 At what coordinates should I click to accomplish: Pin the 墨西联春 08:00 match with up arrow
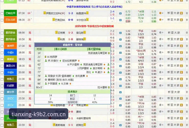187,33
